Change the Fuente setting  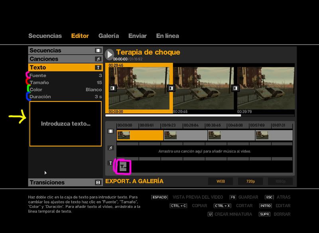click(65, 75)
